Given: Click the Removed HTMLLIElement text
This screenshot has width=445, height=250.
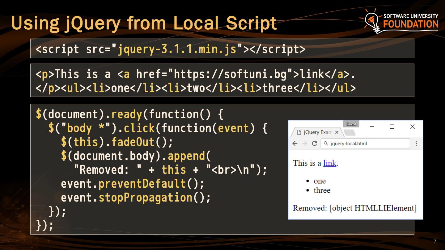Looking at the screenshot, I should point(354,208).
